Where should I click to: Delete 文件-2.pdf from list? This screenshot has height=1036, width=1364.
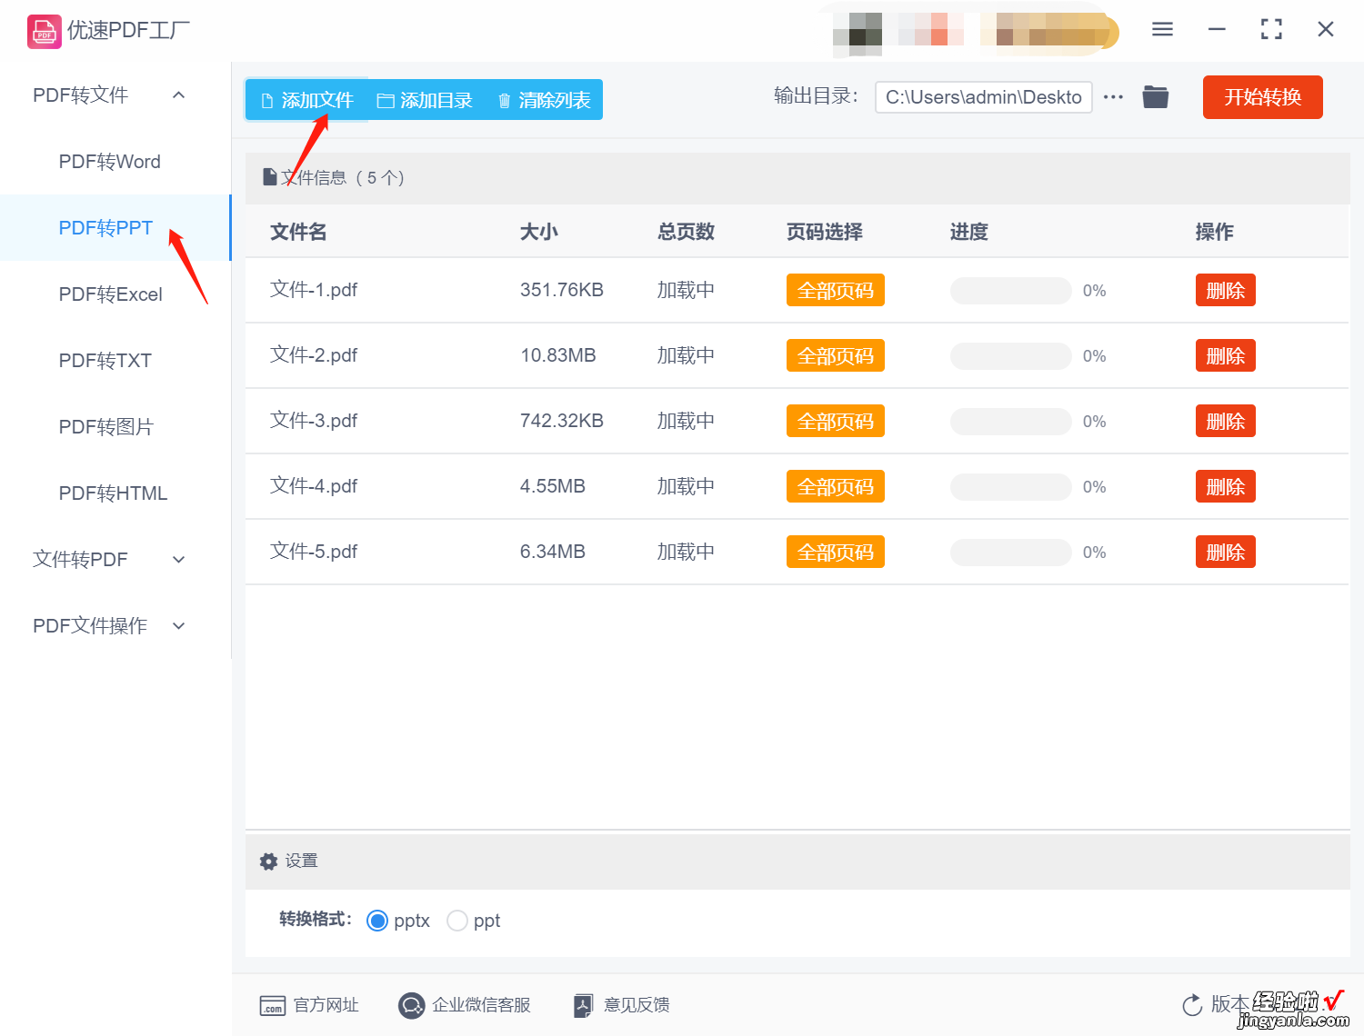[1225, 356]
